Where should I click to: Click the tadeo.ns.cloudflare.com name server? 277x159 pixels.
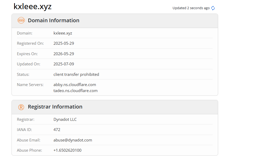(x=76, y=91)
